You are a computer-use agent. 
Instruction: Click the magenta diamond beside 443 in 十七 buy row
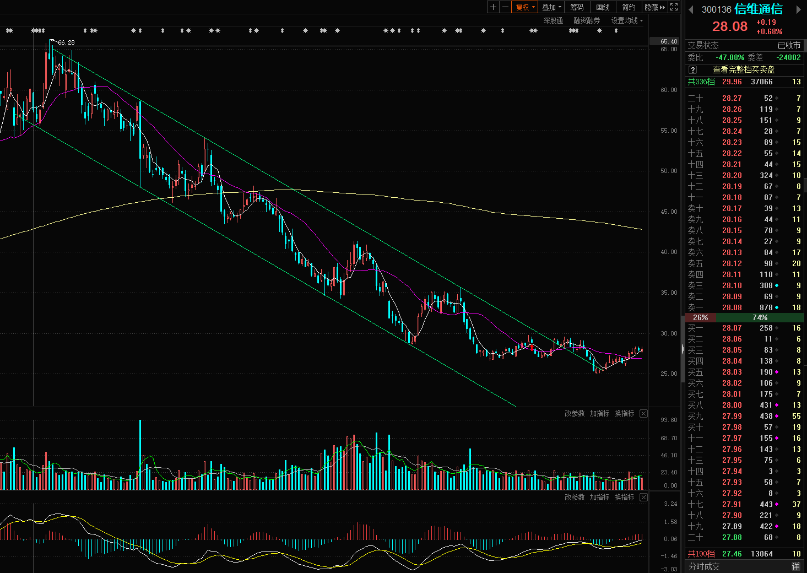coord(777,504)
